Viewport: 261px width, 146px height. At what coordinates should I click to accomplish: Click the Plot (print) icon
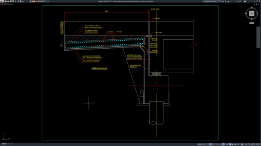click(x=21, y=1)
